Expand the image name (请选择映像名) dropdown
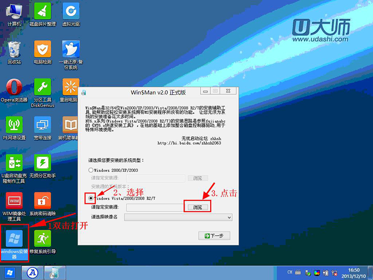Viewport: 373px width, 280px height. [178, 217]
